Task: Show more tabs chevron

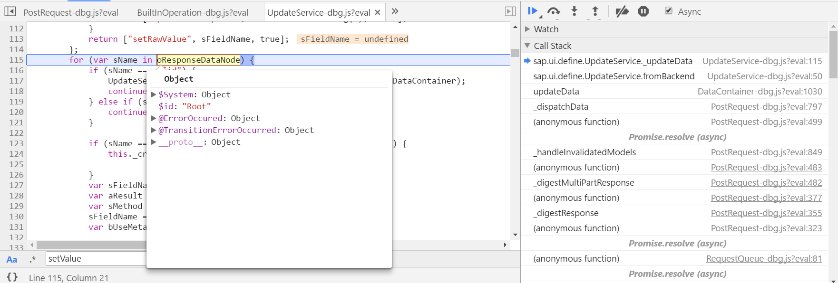Action: tap(395, 11)
